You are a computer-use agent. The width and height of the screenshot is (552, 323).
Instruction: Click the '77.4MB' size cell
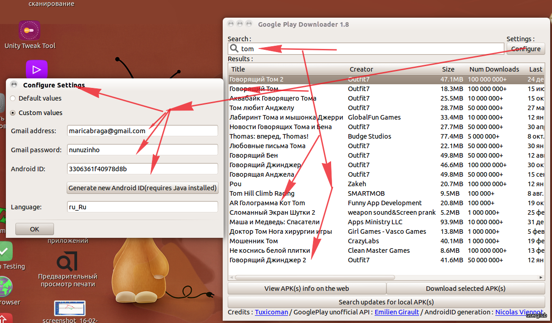pyautogui.click(x=452, y=136)
